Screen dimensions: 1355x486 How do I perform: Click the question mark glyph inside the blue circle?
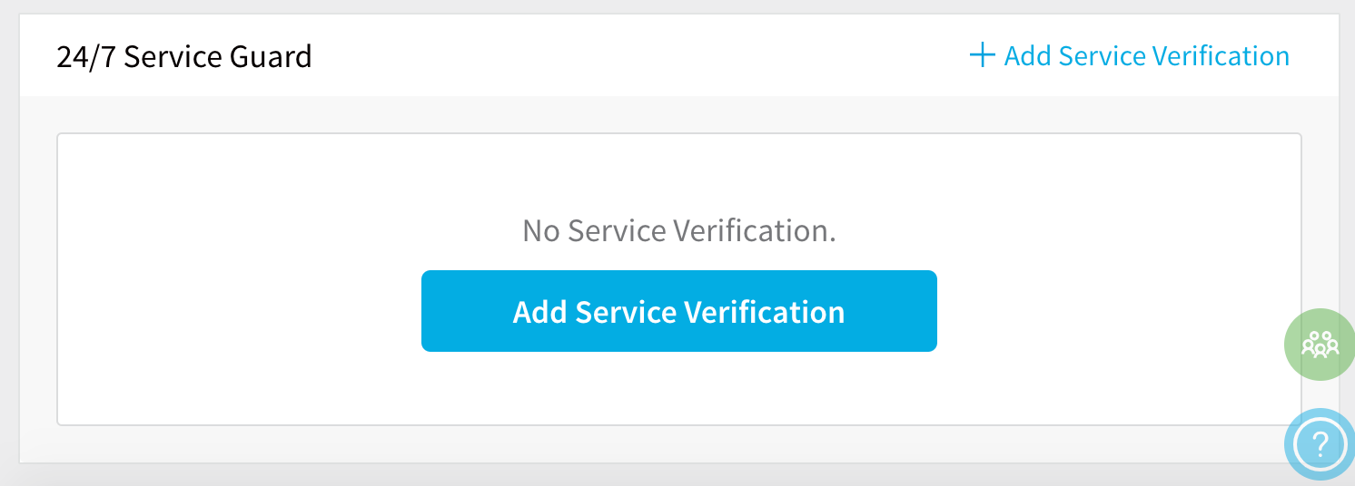(1320, 444)
